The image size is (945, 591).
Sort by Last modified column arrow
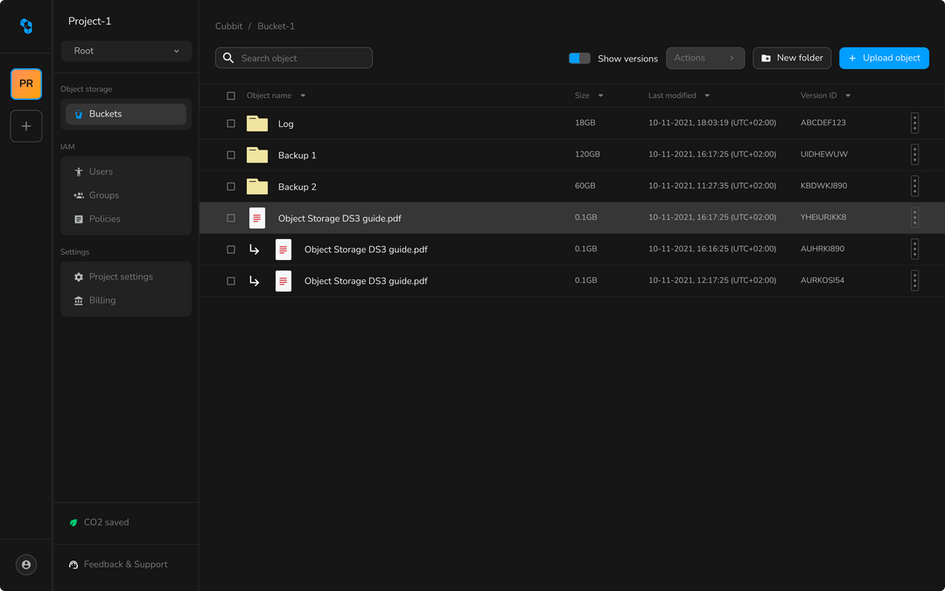point(707,96)
